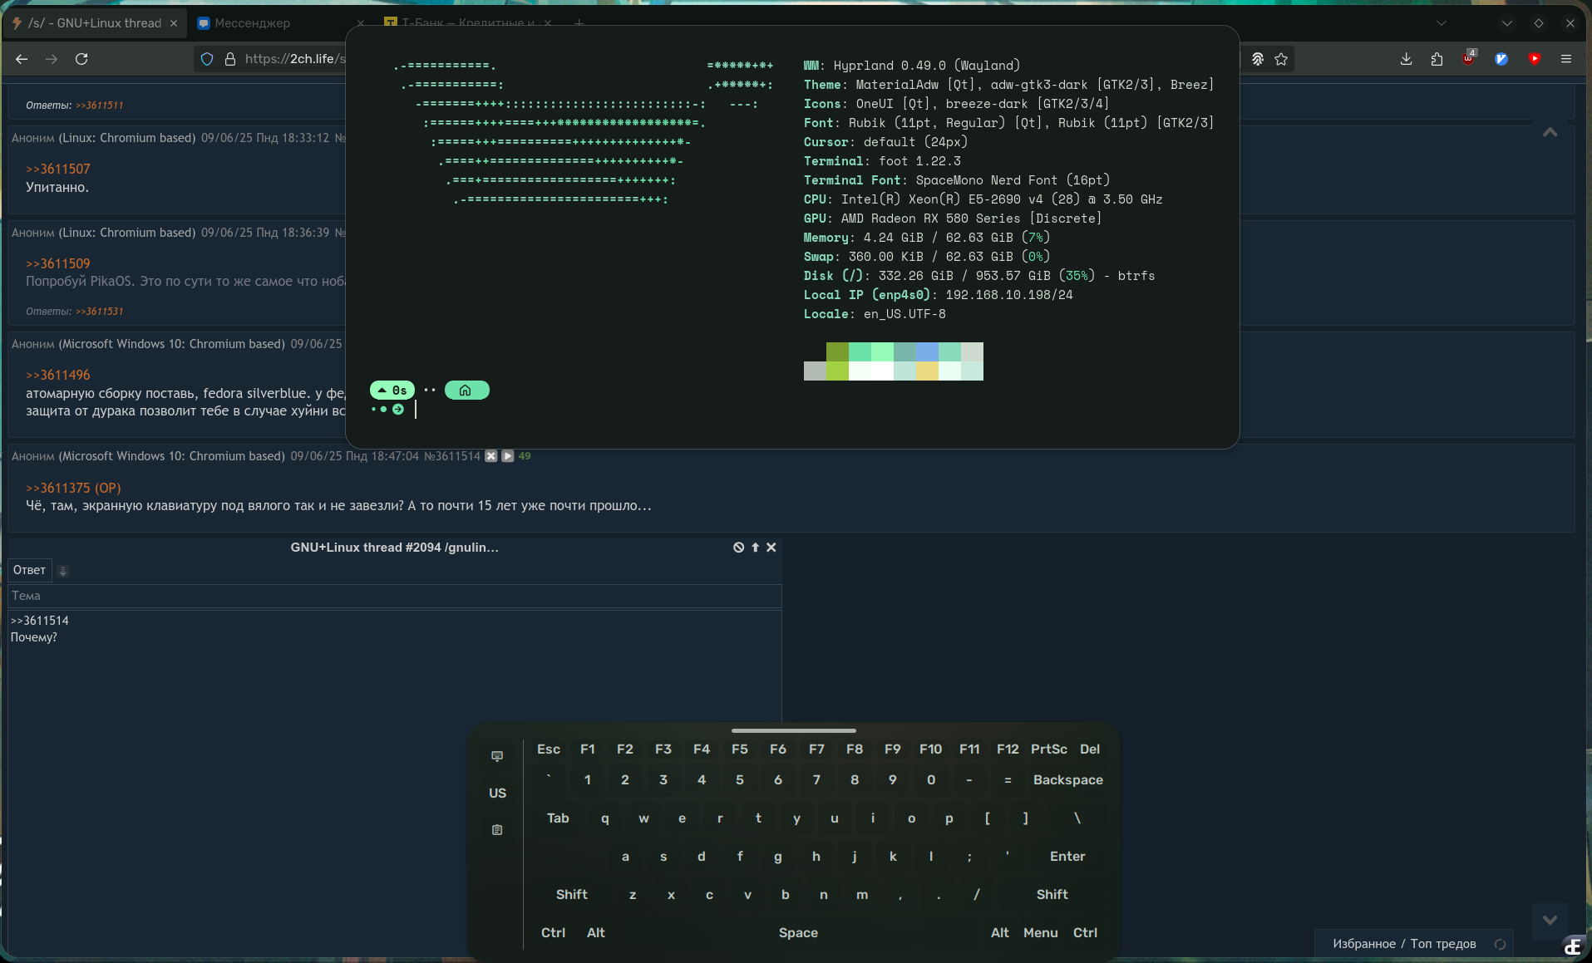The height and width of the screenshot is (963, 1592).
Task: Toggle left Shift on on-screen keyboard
Action: [x=572, y=895]
